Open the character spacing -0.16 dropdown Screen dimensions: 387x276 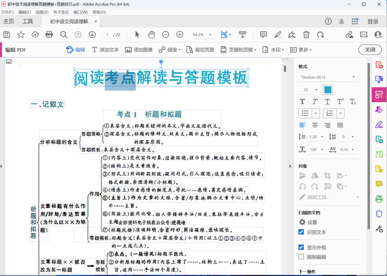coord(353,149)
